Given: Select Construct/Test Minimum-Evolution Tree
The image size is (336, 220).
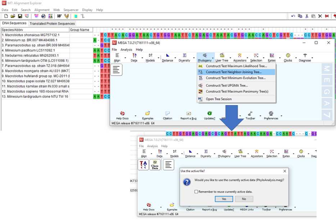Looking at the screenshot, I should [x=236, y=78].
